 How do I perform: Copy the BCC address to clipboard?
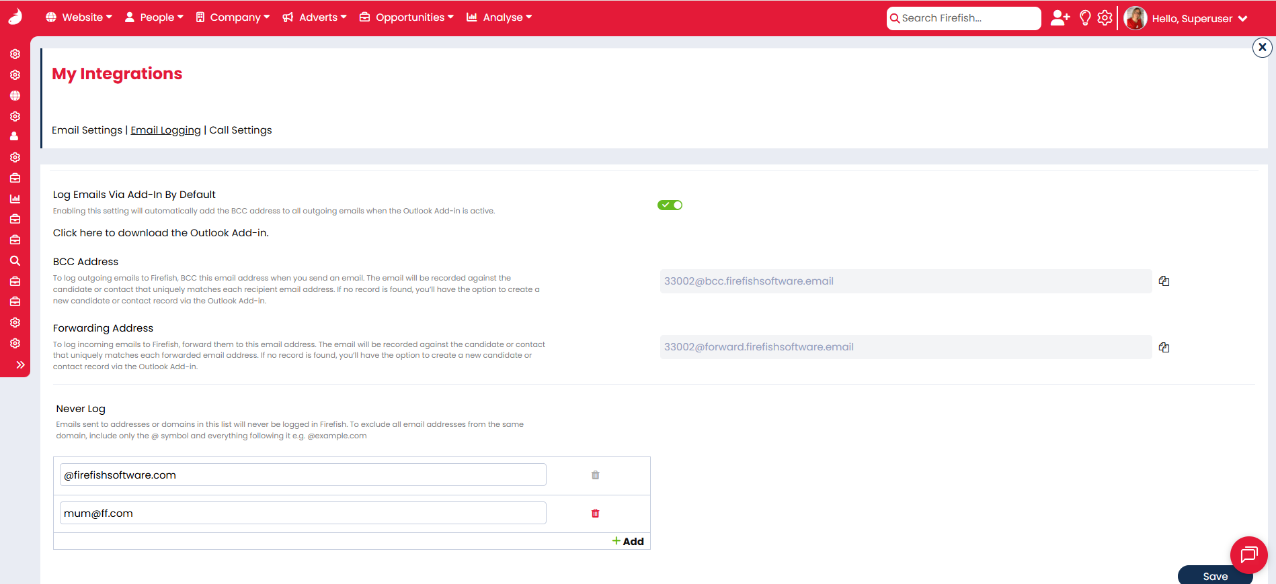click(x=1164, y=281)
